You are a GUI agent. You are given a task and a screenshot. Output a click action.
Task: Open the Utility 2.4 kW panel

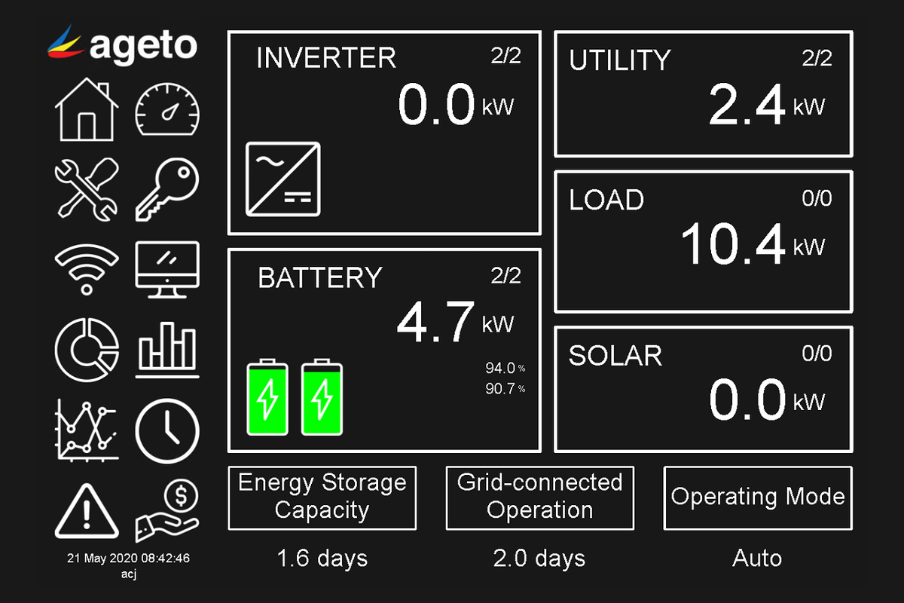(x=704, y=94)
